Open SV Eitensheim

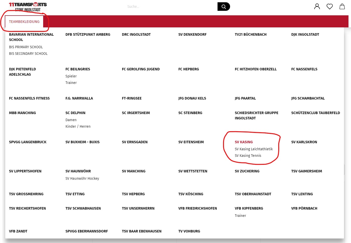[191, 142]
